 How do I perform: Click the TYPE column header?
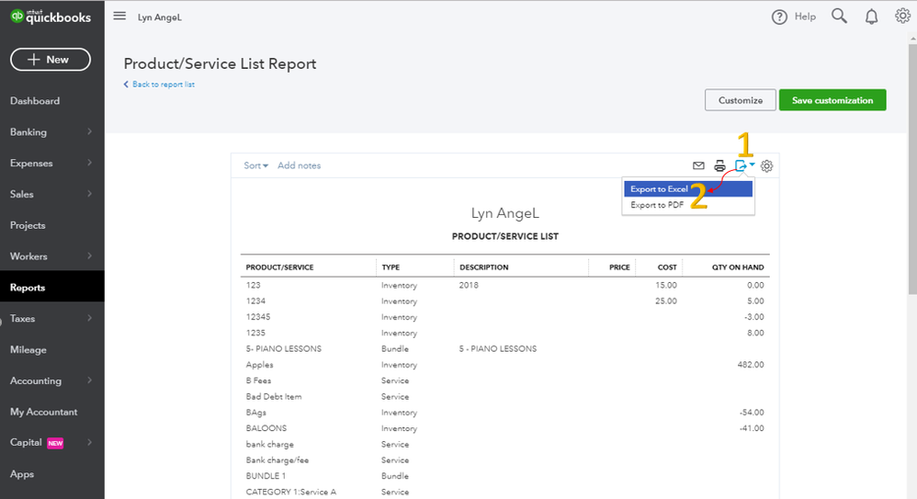(x=391, y=267)
